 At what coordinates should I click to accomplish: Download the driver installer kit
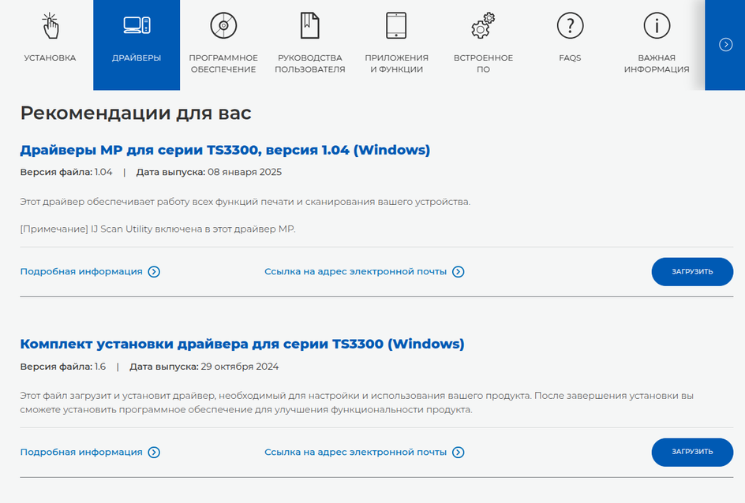tap(692, 453)
